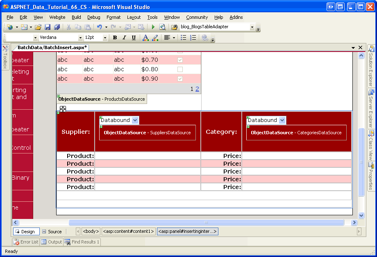Click the Undo arrow icon
This screenshot has height=257, width=377.
pyautogui.click(x=99, y=27)
